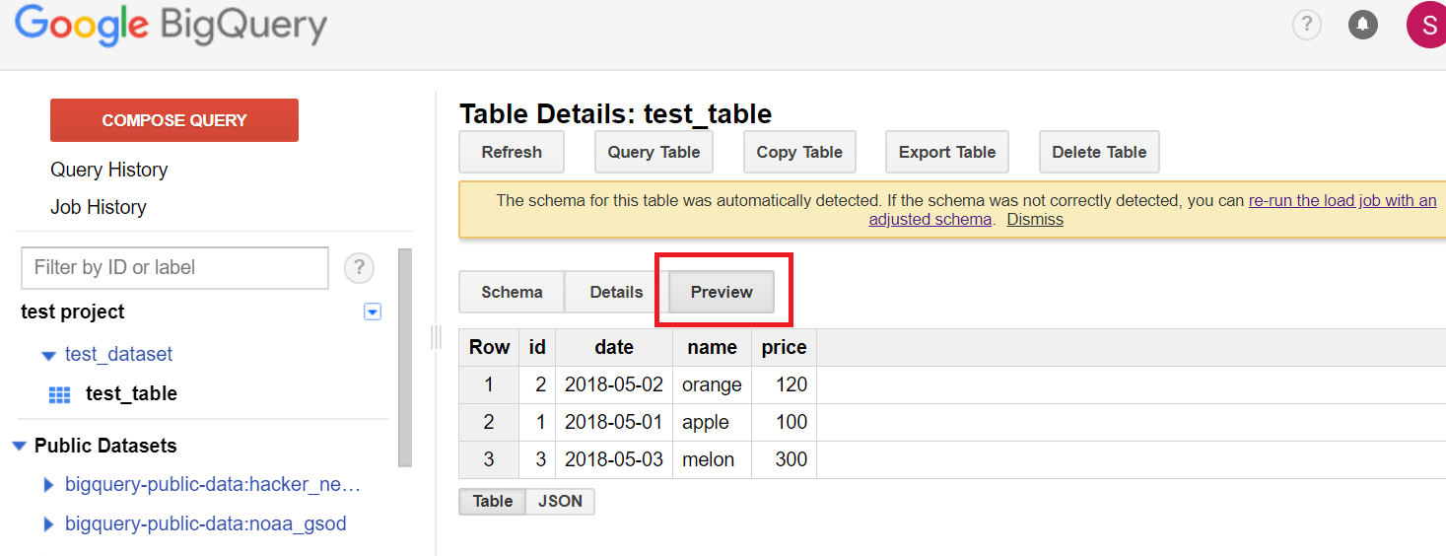Click the price column header

click(x=784, y=347)
